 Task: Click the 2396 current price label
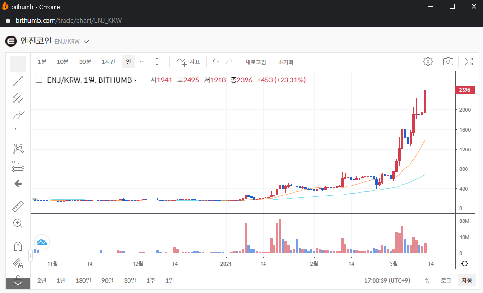coord(465,90)
